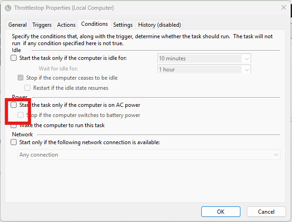
Task: Click the Task Scheduler clock icon in title bar
Action: (x=8, y=8)
